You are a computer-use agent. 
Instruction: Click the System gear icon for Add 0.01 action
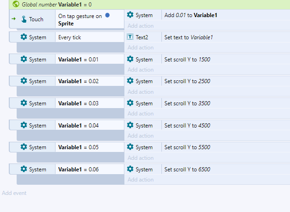tap(130, 15)
